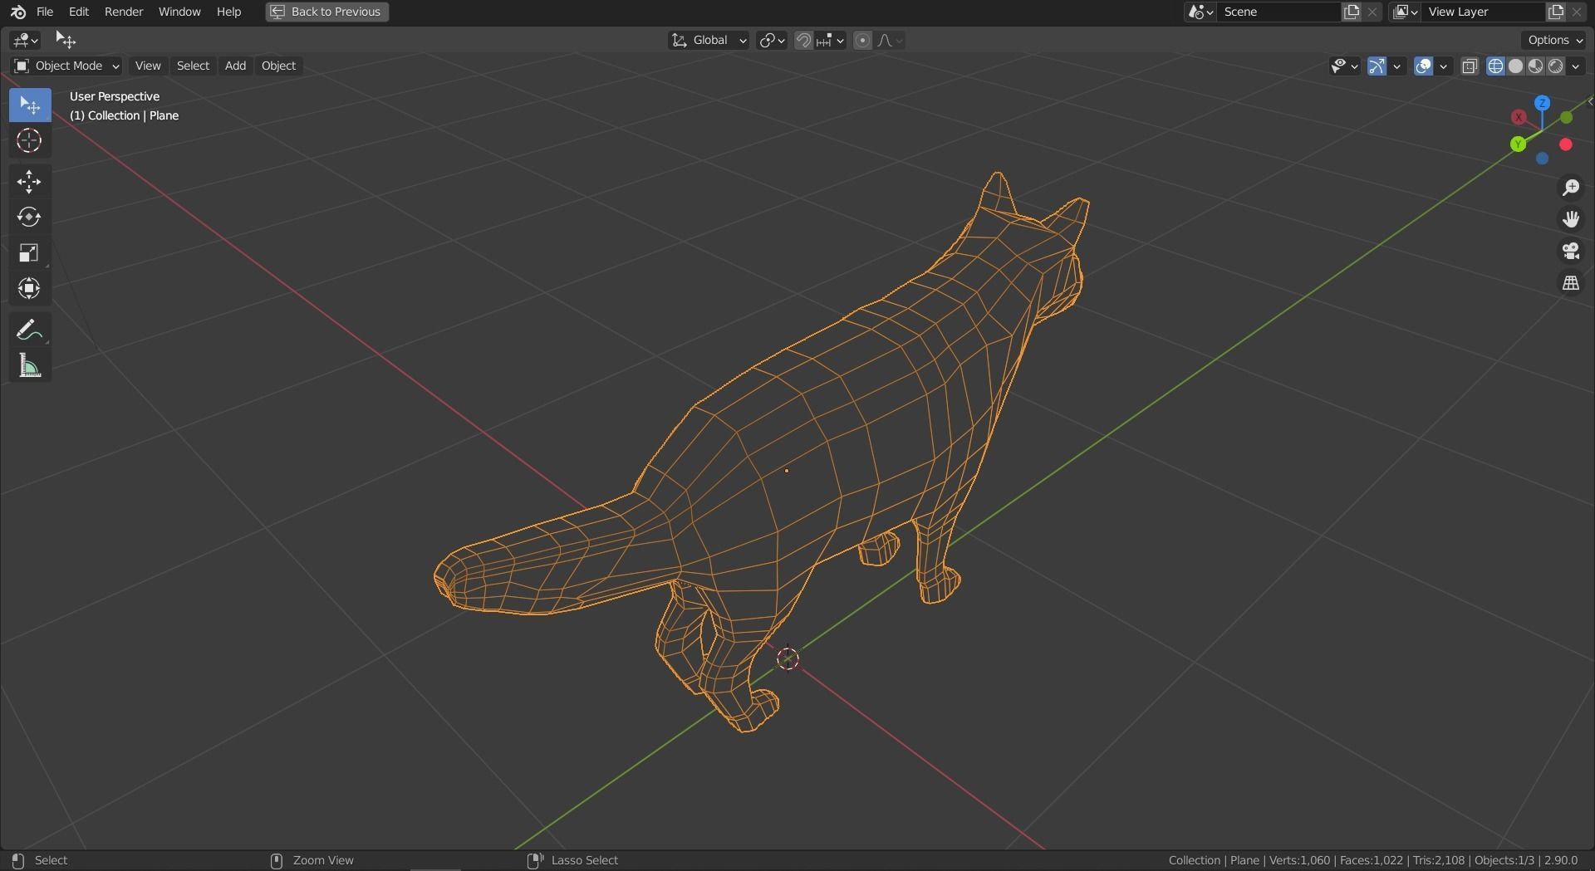This screenshot has width=1595, height=871.
Task: Browse view layers with the layer icon dropdown
Action: [1405, 12]
